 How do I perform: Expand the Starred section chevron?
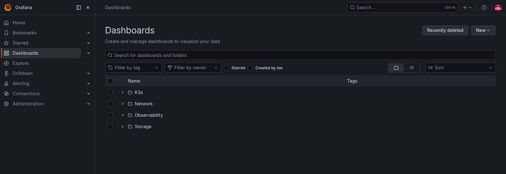[x=88, y=43]
